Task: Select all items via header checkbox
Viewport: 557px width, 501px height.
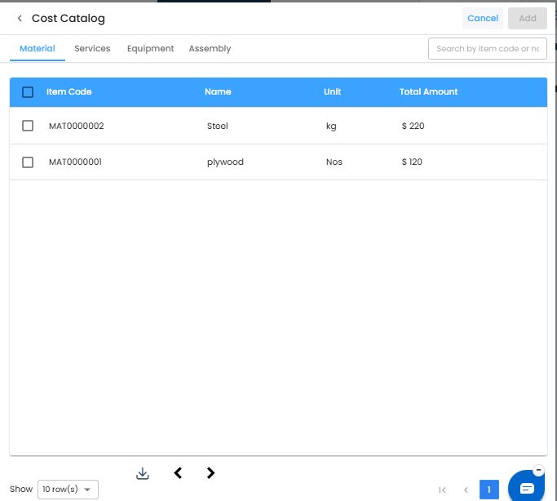Action: pyautogui.click(x=28, y=92)
